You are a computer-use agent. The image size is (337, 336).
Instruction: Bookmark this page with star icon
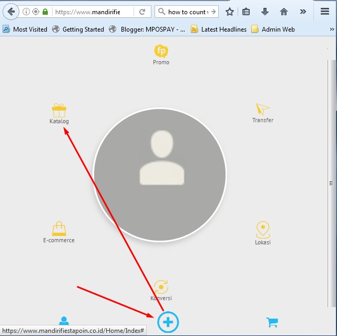pos(230,12)
